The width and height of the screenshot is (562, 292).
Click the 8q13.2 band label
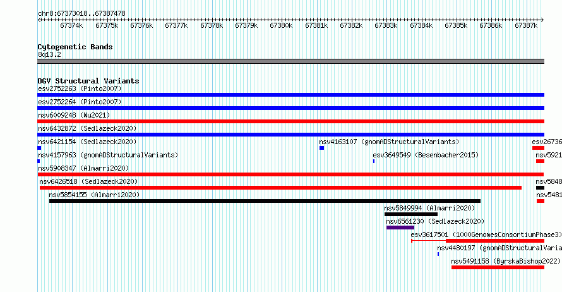[x=49, y=54]
